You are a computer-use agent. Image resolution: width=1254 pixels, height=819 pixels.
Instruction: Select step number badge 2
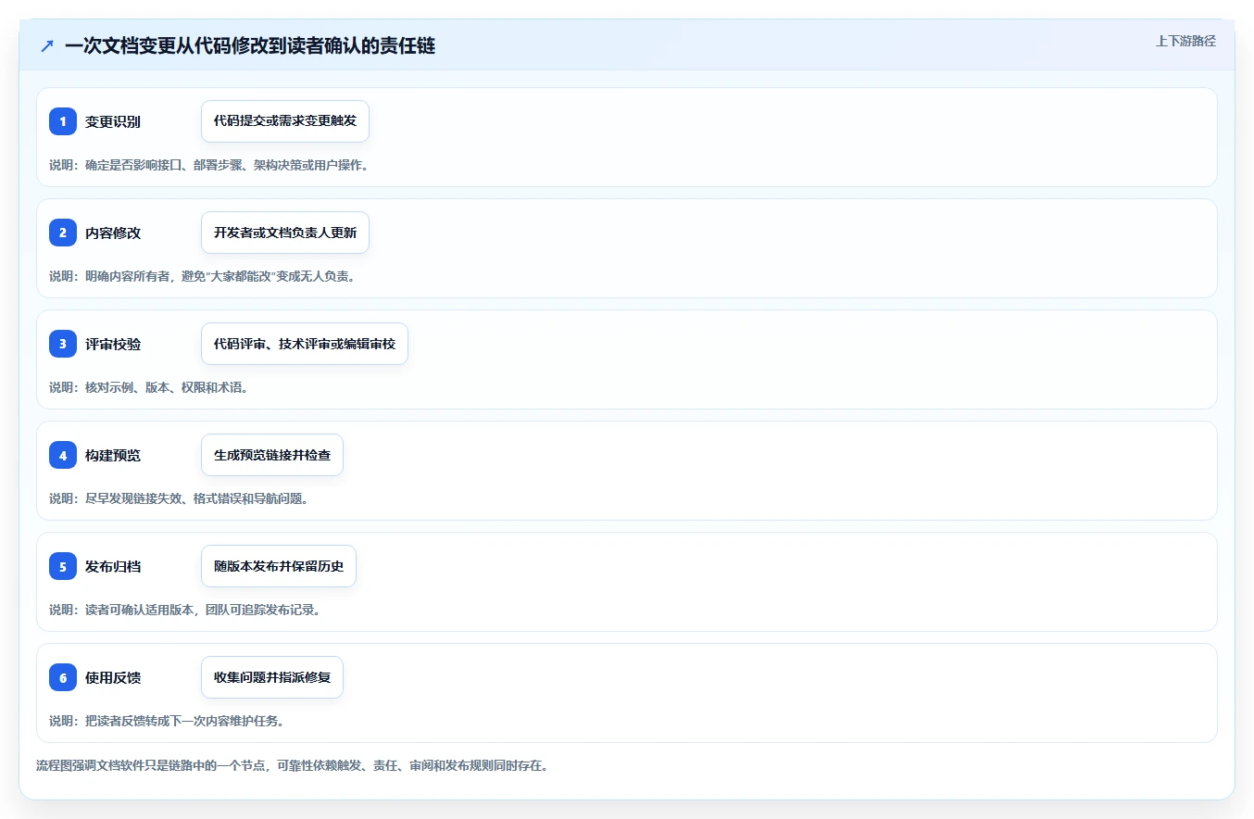coord(63,233)
